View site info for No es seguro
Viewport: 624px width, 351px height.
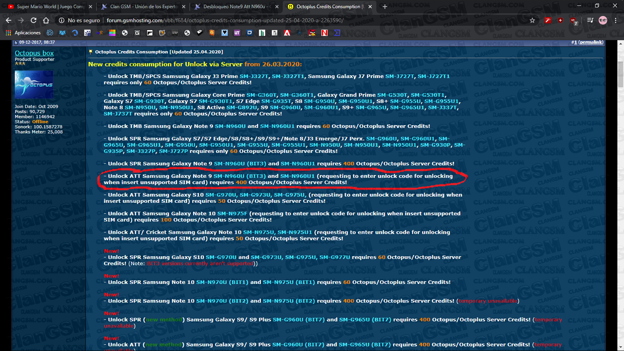(79, 20)
